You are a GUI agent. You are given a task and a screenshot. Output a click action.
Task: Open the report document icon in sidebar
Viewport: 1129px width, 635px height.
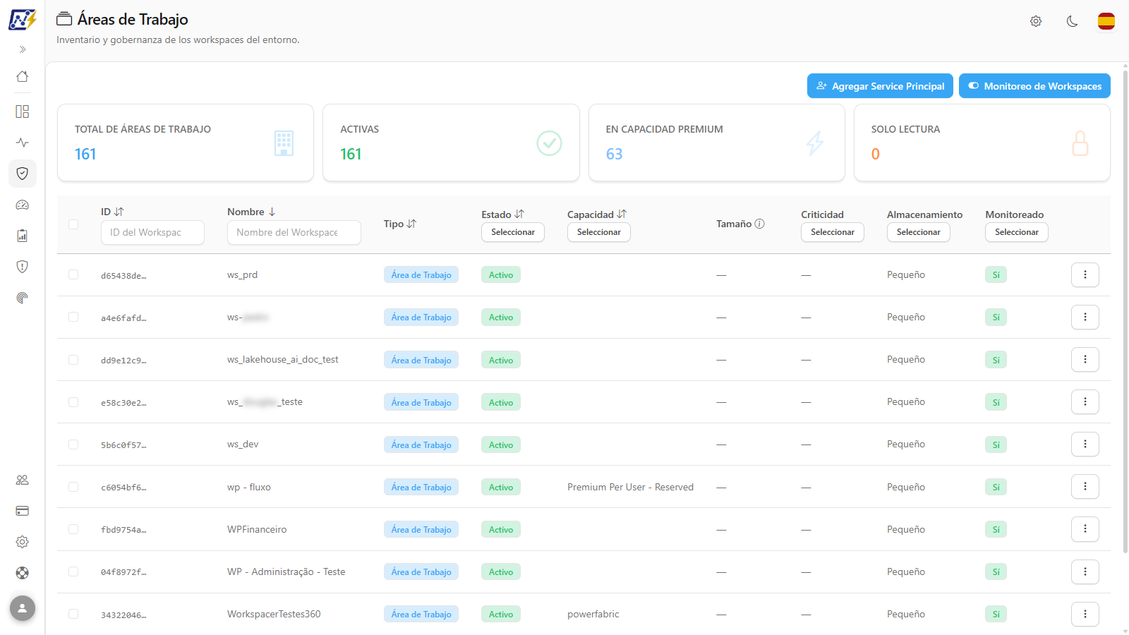[x=23, y=236]
